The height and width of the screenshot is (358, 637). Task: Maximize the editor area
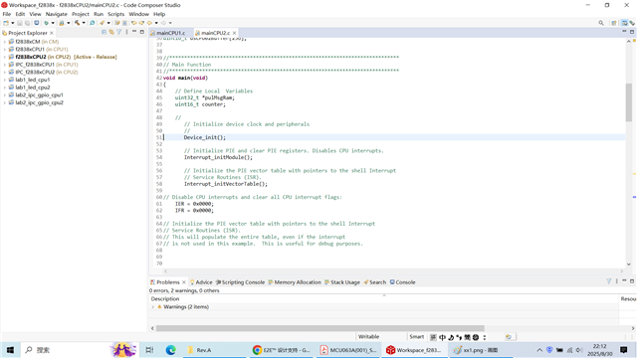pos(632,32)
